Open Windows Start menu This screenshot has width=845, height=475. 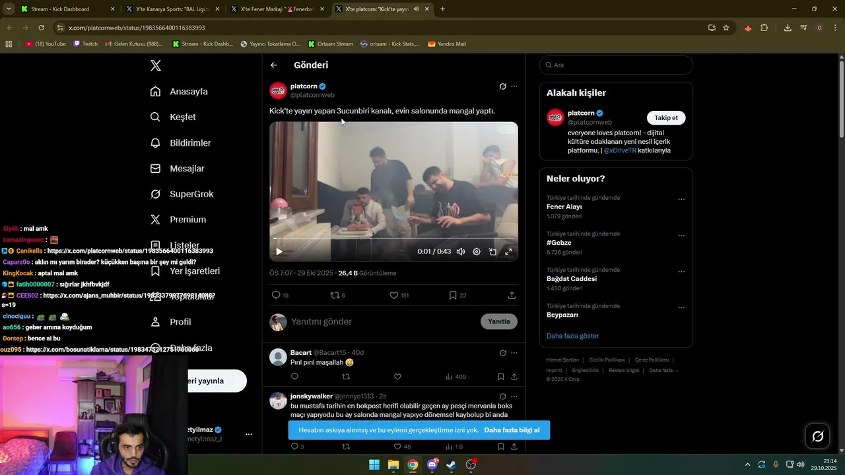tap(374, 464)
